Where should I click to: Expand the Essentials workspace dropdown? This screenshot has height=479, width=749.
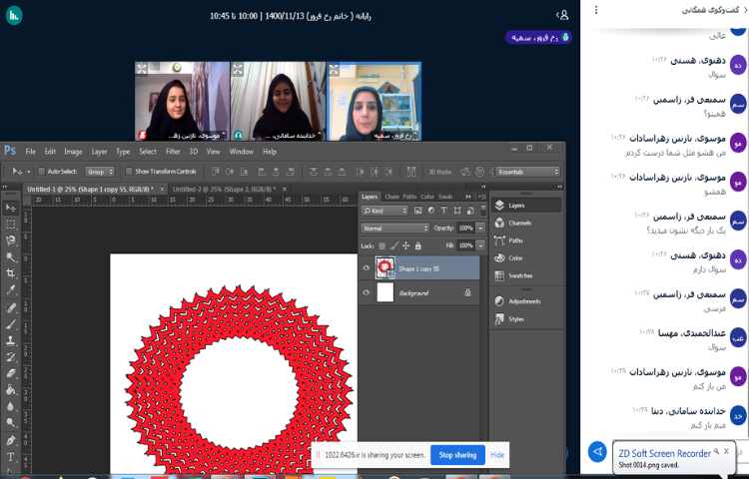(526, 172)
